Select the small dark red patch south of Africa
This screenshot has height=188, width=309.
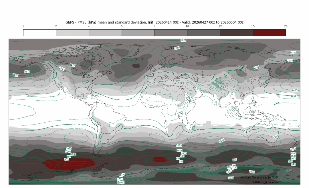click(x=159, y=159)
